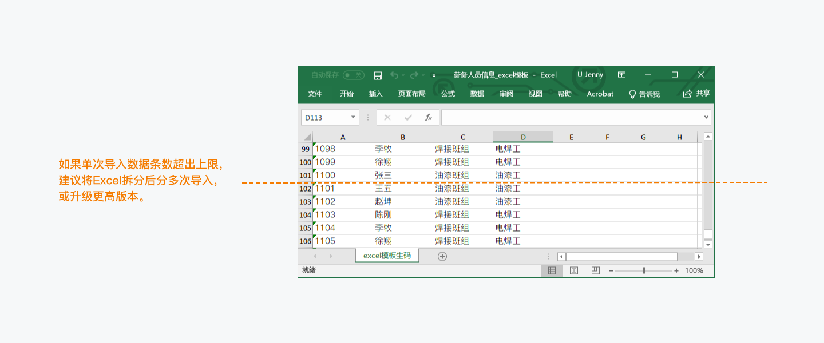The height and width of the screenshot is (343, 824).
Task: Customize the Quick Access Toolbar
Action: (x=434, y=75)
